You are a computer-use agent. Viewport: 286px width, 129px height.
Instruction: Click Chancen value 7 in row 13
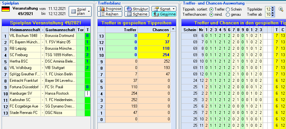(154, 36)
